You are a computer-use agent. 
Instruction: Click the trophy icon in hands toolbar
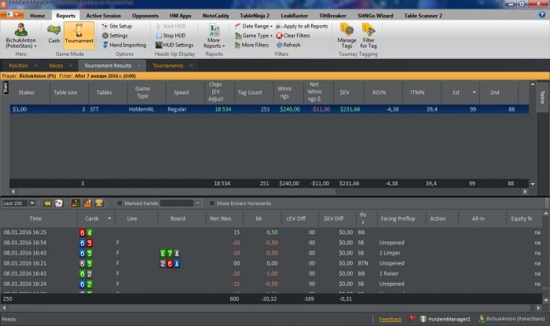(99, 203)
